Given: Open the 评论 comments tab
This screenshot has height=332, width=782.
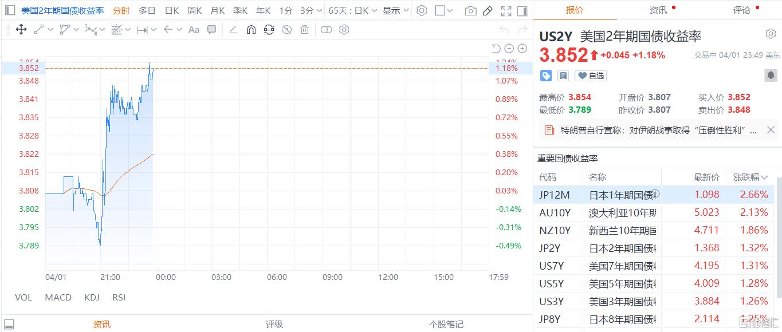Looking at the screenshot, I should click(741, 10).
